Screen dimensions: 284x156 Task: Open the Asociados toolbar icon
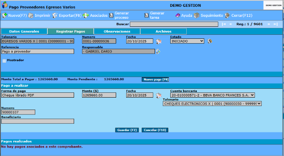86,16
